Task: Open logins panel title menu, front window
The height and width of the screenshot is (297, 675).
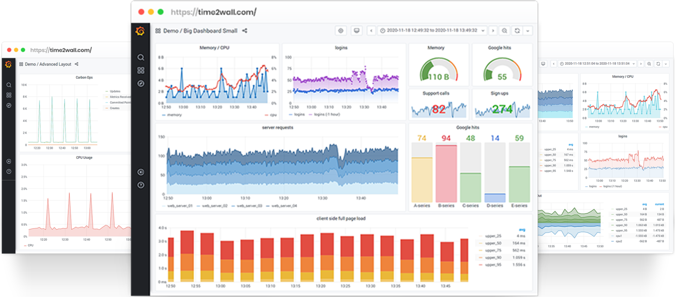Action: click(x=341, y=48)
